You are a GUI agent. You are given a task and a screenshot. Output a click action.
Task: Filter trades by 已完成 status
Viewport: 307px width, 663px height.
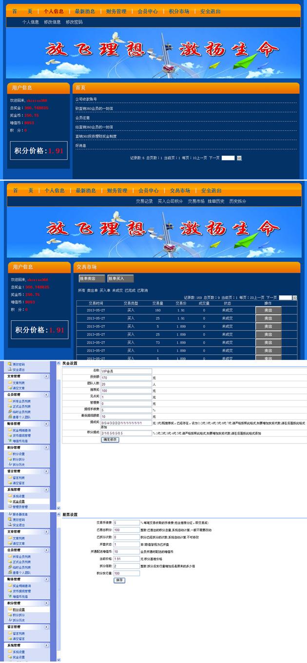(x=130, y=290)
